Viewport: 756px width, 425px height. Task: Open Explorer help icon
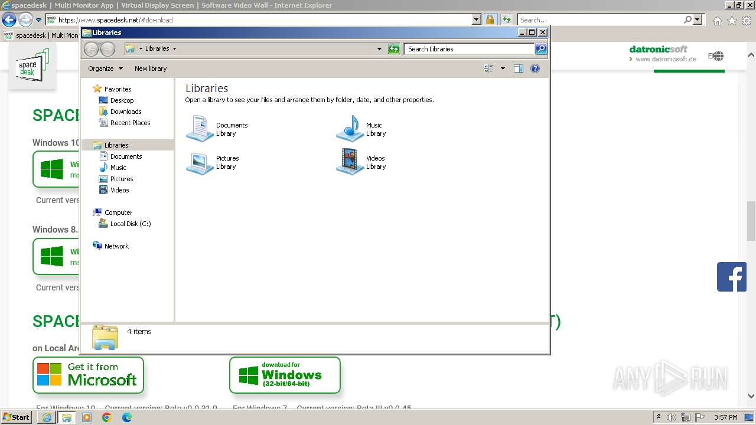pos(535,68)
